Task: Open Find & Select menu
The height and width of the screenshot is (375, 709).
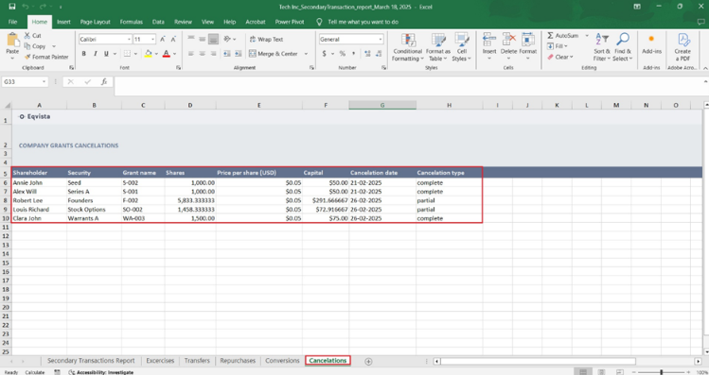Action: point(623,47)
